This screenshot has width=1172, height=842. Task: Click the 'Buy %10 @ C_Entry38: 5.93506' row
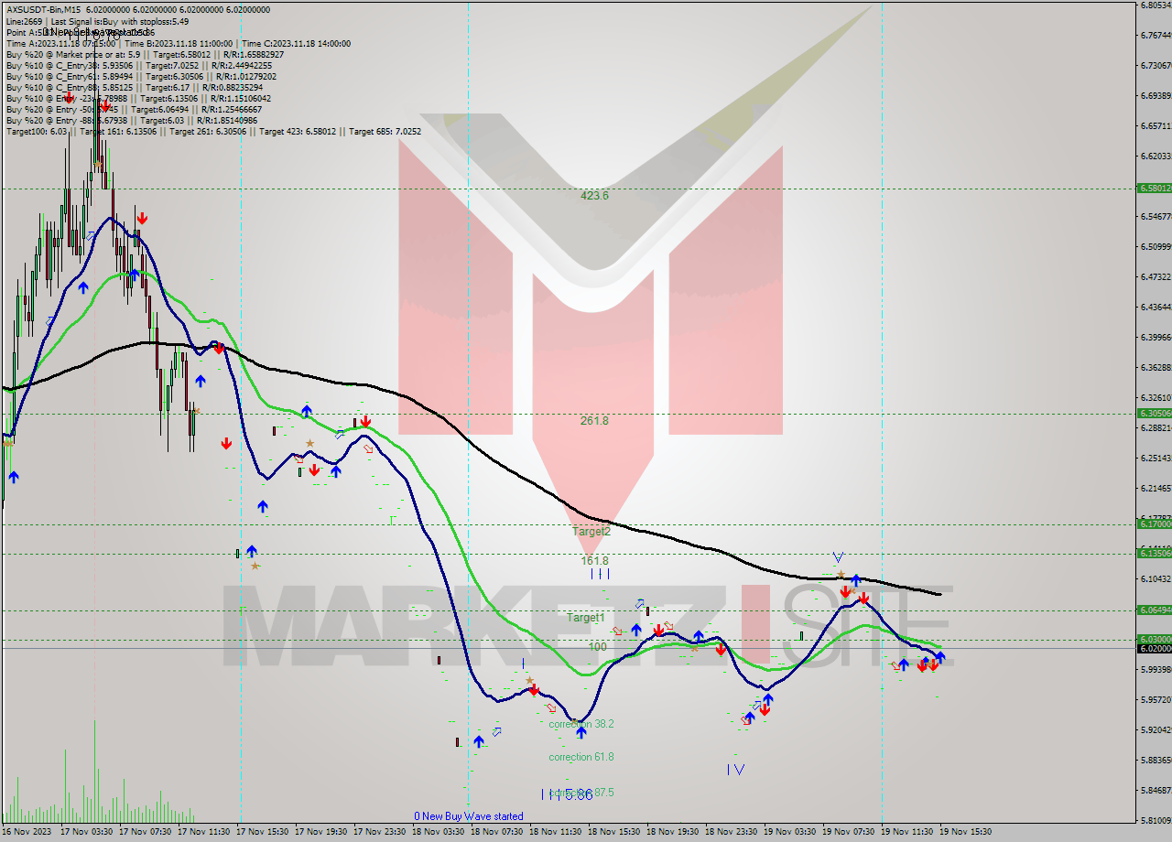[138, 65]
